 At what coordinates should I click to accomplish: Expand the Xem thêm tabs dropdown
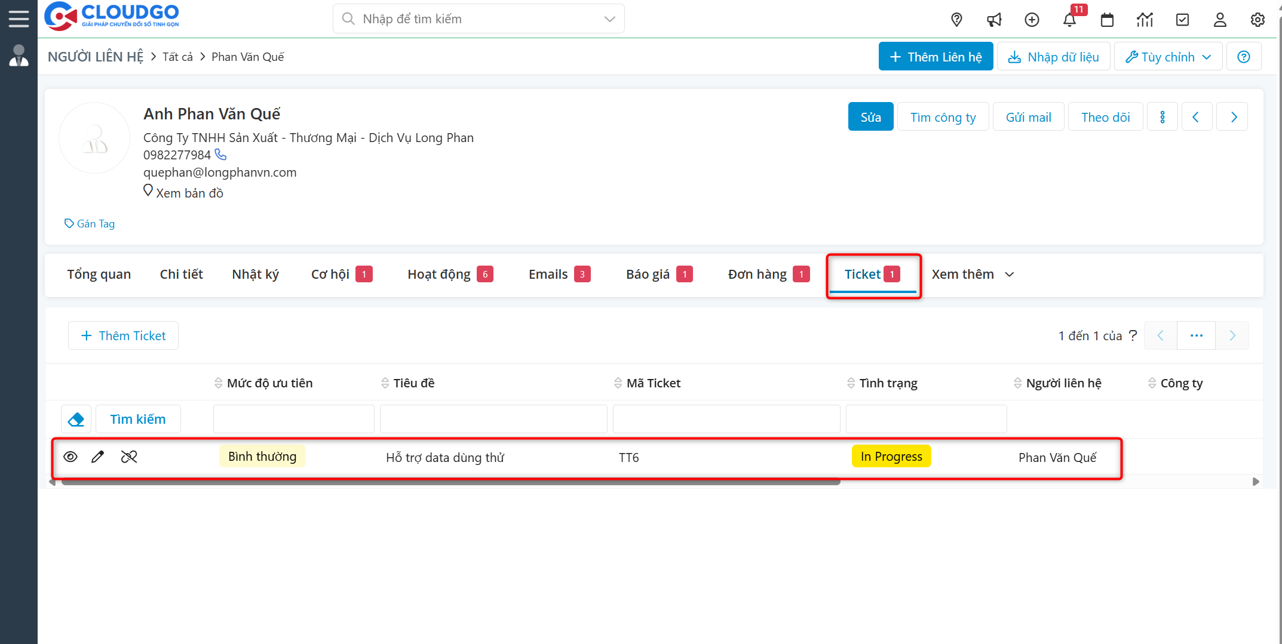point(973,275)
